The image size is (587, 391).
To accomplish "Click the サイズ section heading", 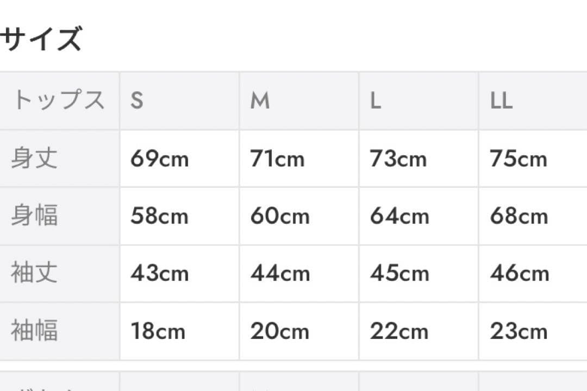I will point(41,39).
